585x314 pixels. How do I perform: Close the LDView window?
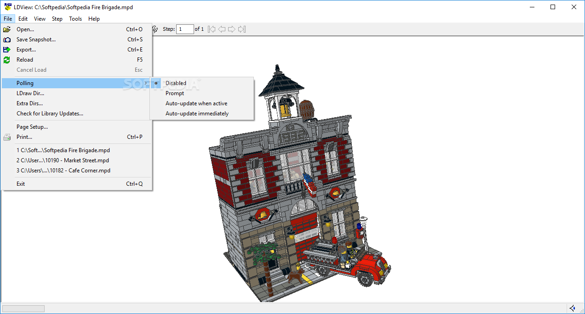coord(574,7)
